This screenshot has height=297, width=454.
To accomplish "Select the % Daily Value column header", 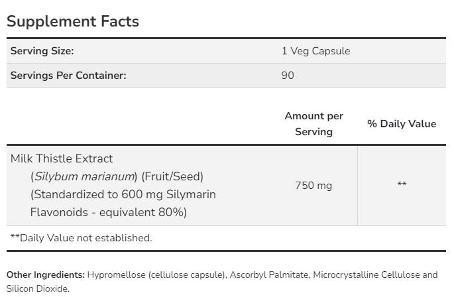I will click(x=402, y=124).
